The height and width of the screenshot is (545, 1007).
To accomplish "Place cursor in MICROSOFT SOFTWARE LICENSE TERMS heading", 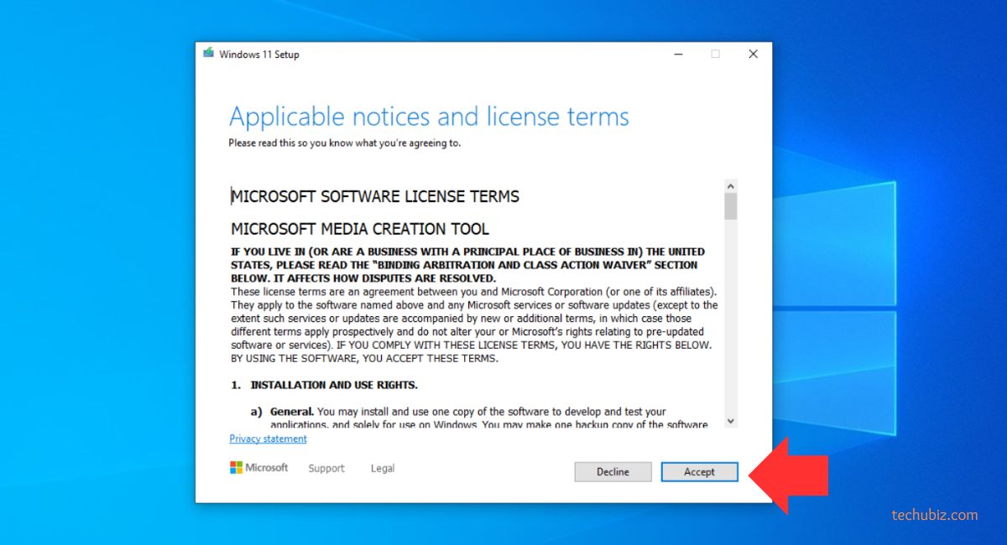I will click(374, 197).
